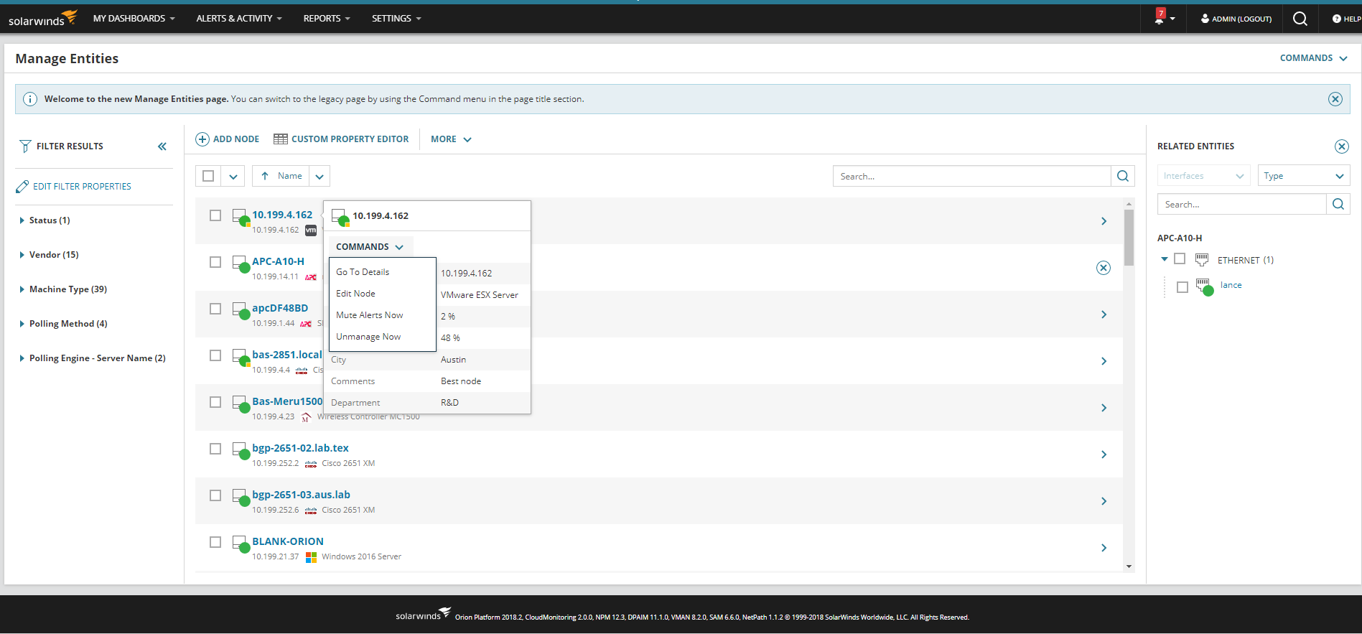1362x634 pixels.
Task: Open row details arrow for bgp-2651-02.lab.tex
Action: [x=1104, y=454]
